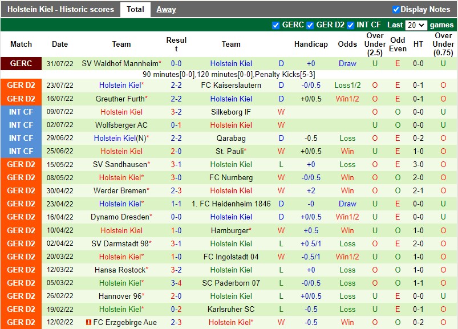Click the +0.5 handicap on Hamburger row
The height and width of the screenshot is (329, 458).
(x=311, y=230)
